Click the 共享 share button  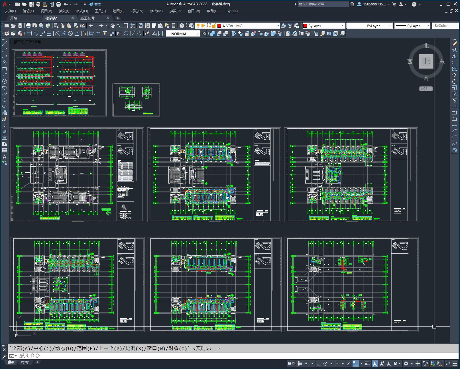click(95, 4)
